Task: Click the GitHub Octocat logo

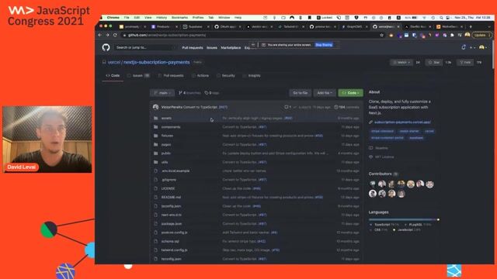Action: point(106,47)
